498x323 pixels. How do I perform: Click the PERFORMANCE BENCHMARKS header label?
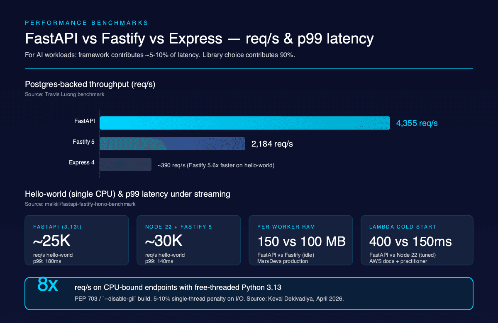pos(87,23)
